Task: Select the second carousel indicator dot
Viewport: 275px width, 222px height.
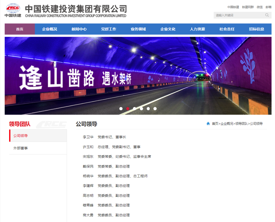Action: [128, 108]
